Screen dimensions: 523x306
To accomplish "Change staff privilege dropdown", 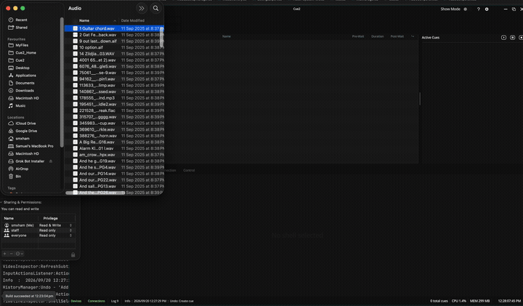I will point(55,230).
